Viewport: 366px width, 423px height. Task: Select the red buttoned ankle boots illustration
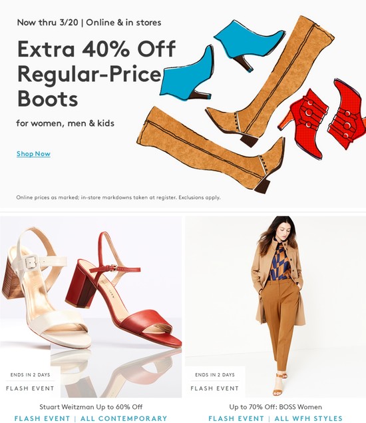322,119
